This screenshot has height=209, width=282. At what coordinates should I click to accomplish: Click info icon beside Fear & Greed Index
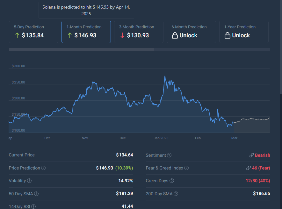pos(186,168)
